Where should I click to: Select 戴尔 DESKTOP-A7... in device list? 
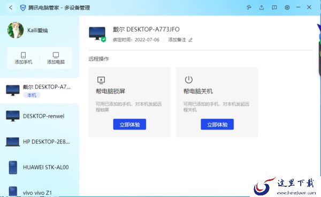[40, 90]
